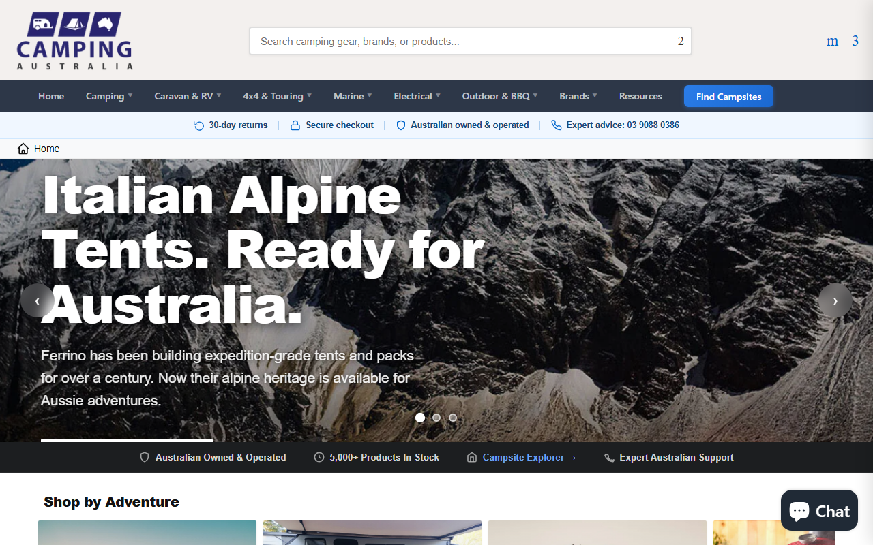The image size is (873, 545).
Task: Expand the 4x4 & Touring menu
Action: click(x=277, y=96)
